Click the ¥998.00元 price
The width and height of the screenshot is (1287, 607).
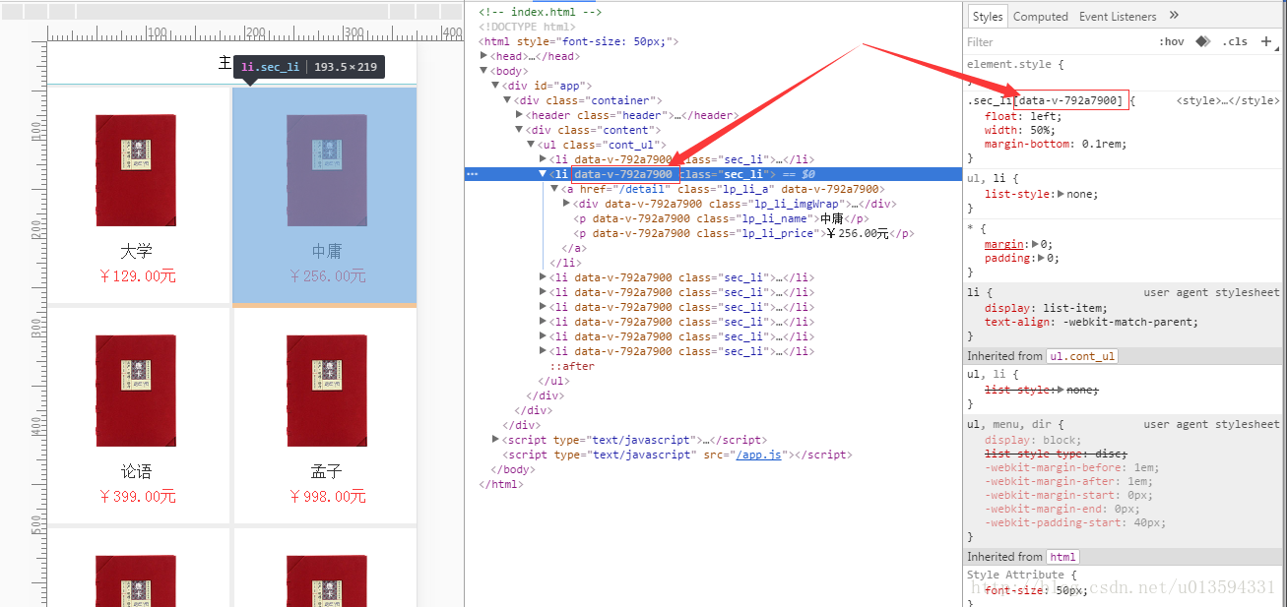coord(327,497)
